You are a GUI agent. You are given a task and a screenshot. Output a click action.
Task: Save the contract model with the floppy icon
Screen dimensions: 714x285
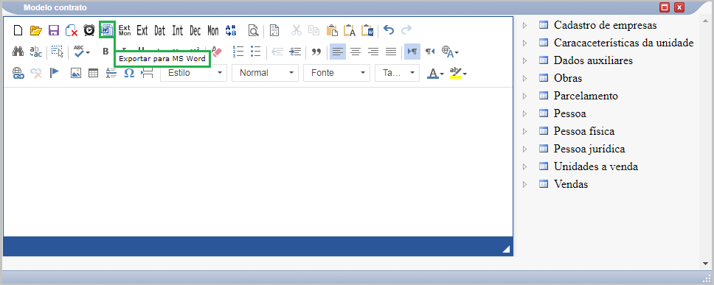[53, 30]
